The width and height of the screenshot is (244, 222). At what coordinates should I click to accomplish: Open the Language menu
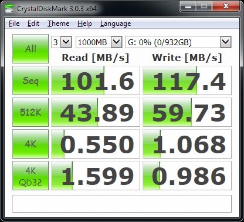(x=116, y=23)
